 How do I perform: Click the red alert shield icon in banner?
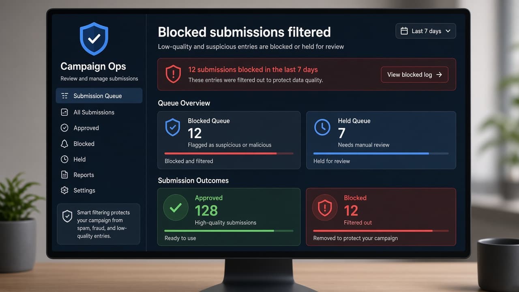tap(173, 75)
